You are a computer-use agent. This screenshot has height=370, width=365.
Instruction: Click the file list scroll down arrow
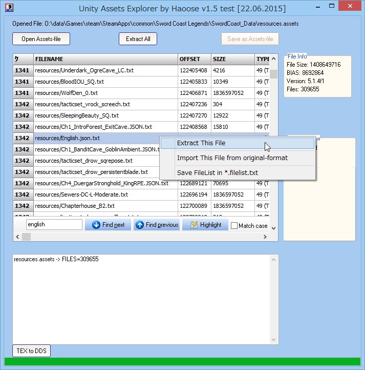[273, 228]
